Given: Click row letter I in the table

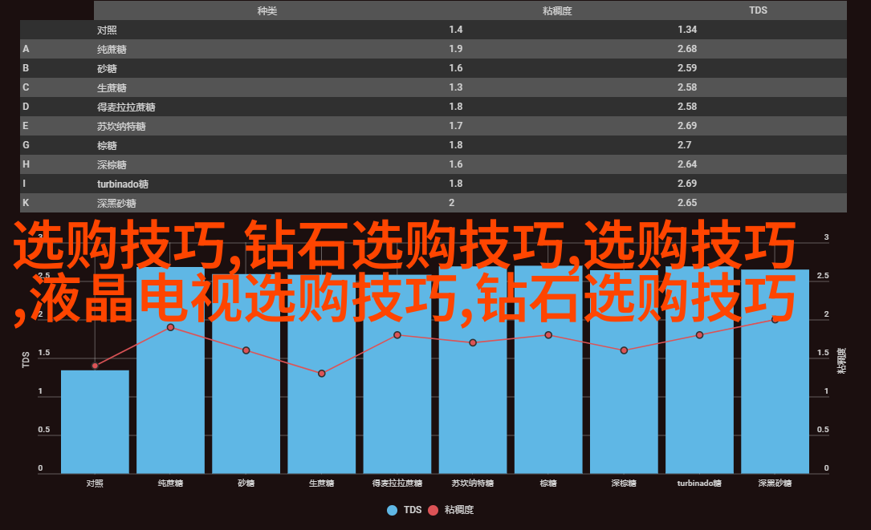Looking at the screenshot, I should click(24, 183).
